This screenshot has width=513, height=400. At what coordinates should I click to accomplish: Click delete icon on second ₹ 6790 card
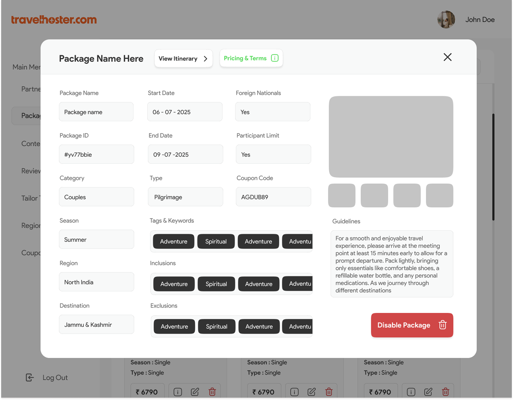click(x=329, y=392)
